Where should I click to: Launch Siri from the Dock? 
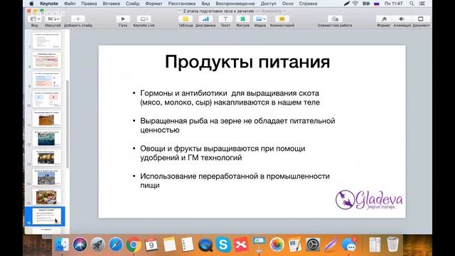pos(80,245)
